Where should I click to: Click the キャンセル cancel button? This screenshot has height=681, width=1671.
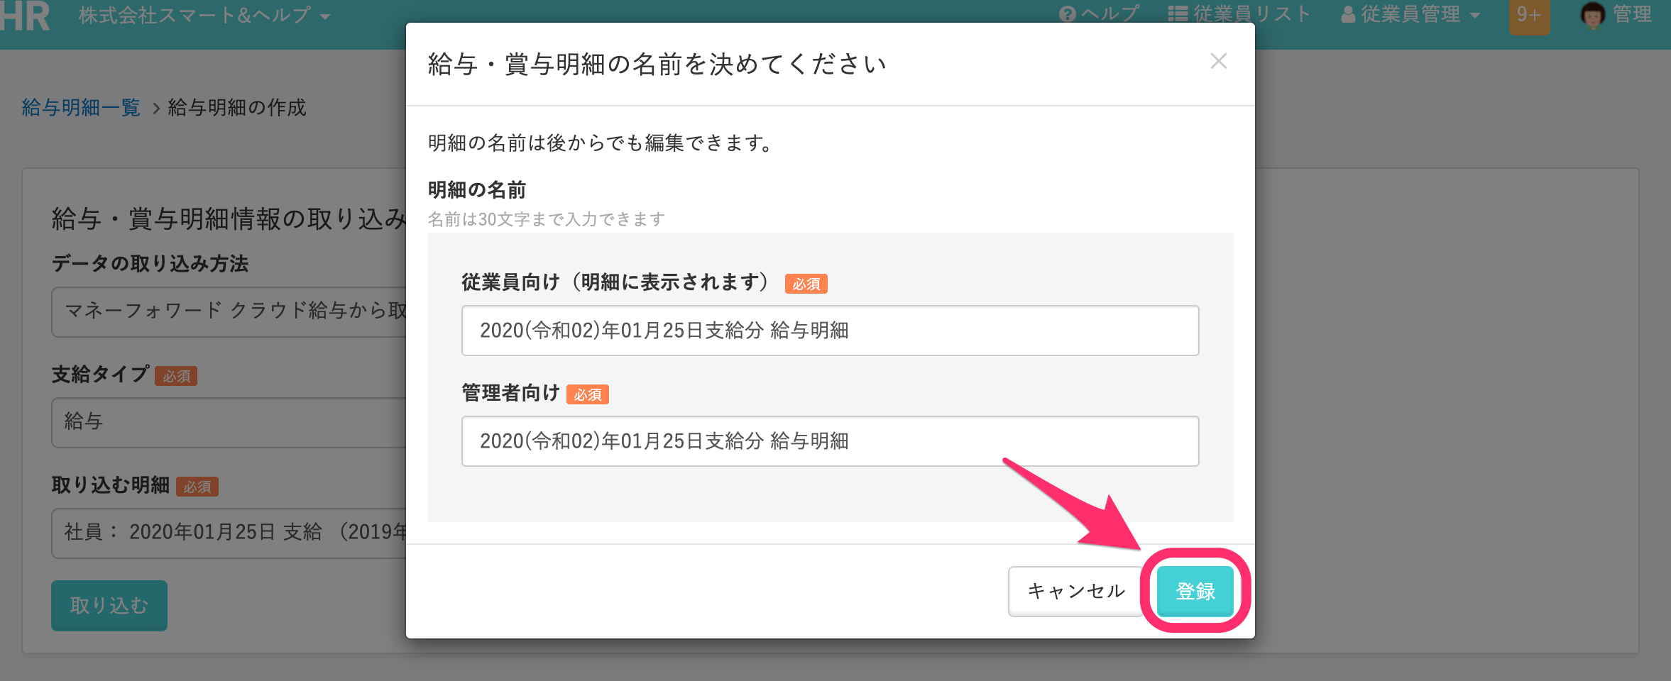click(1075, 591)
